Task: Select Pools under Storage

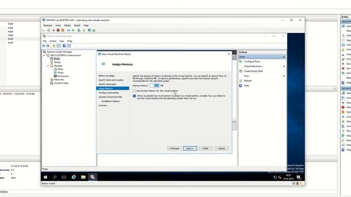Action: [60, 73]
